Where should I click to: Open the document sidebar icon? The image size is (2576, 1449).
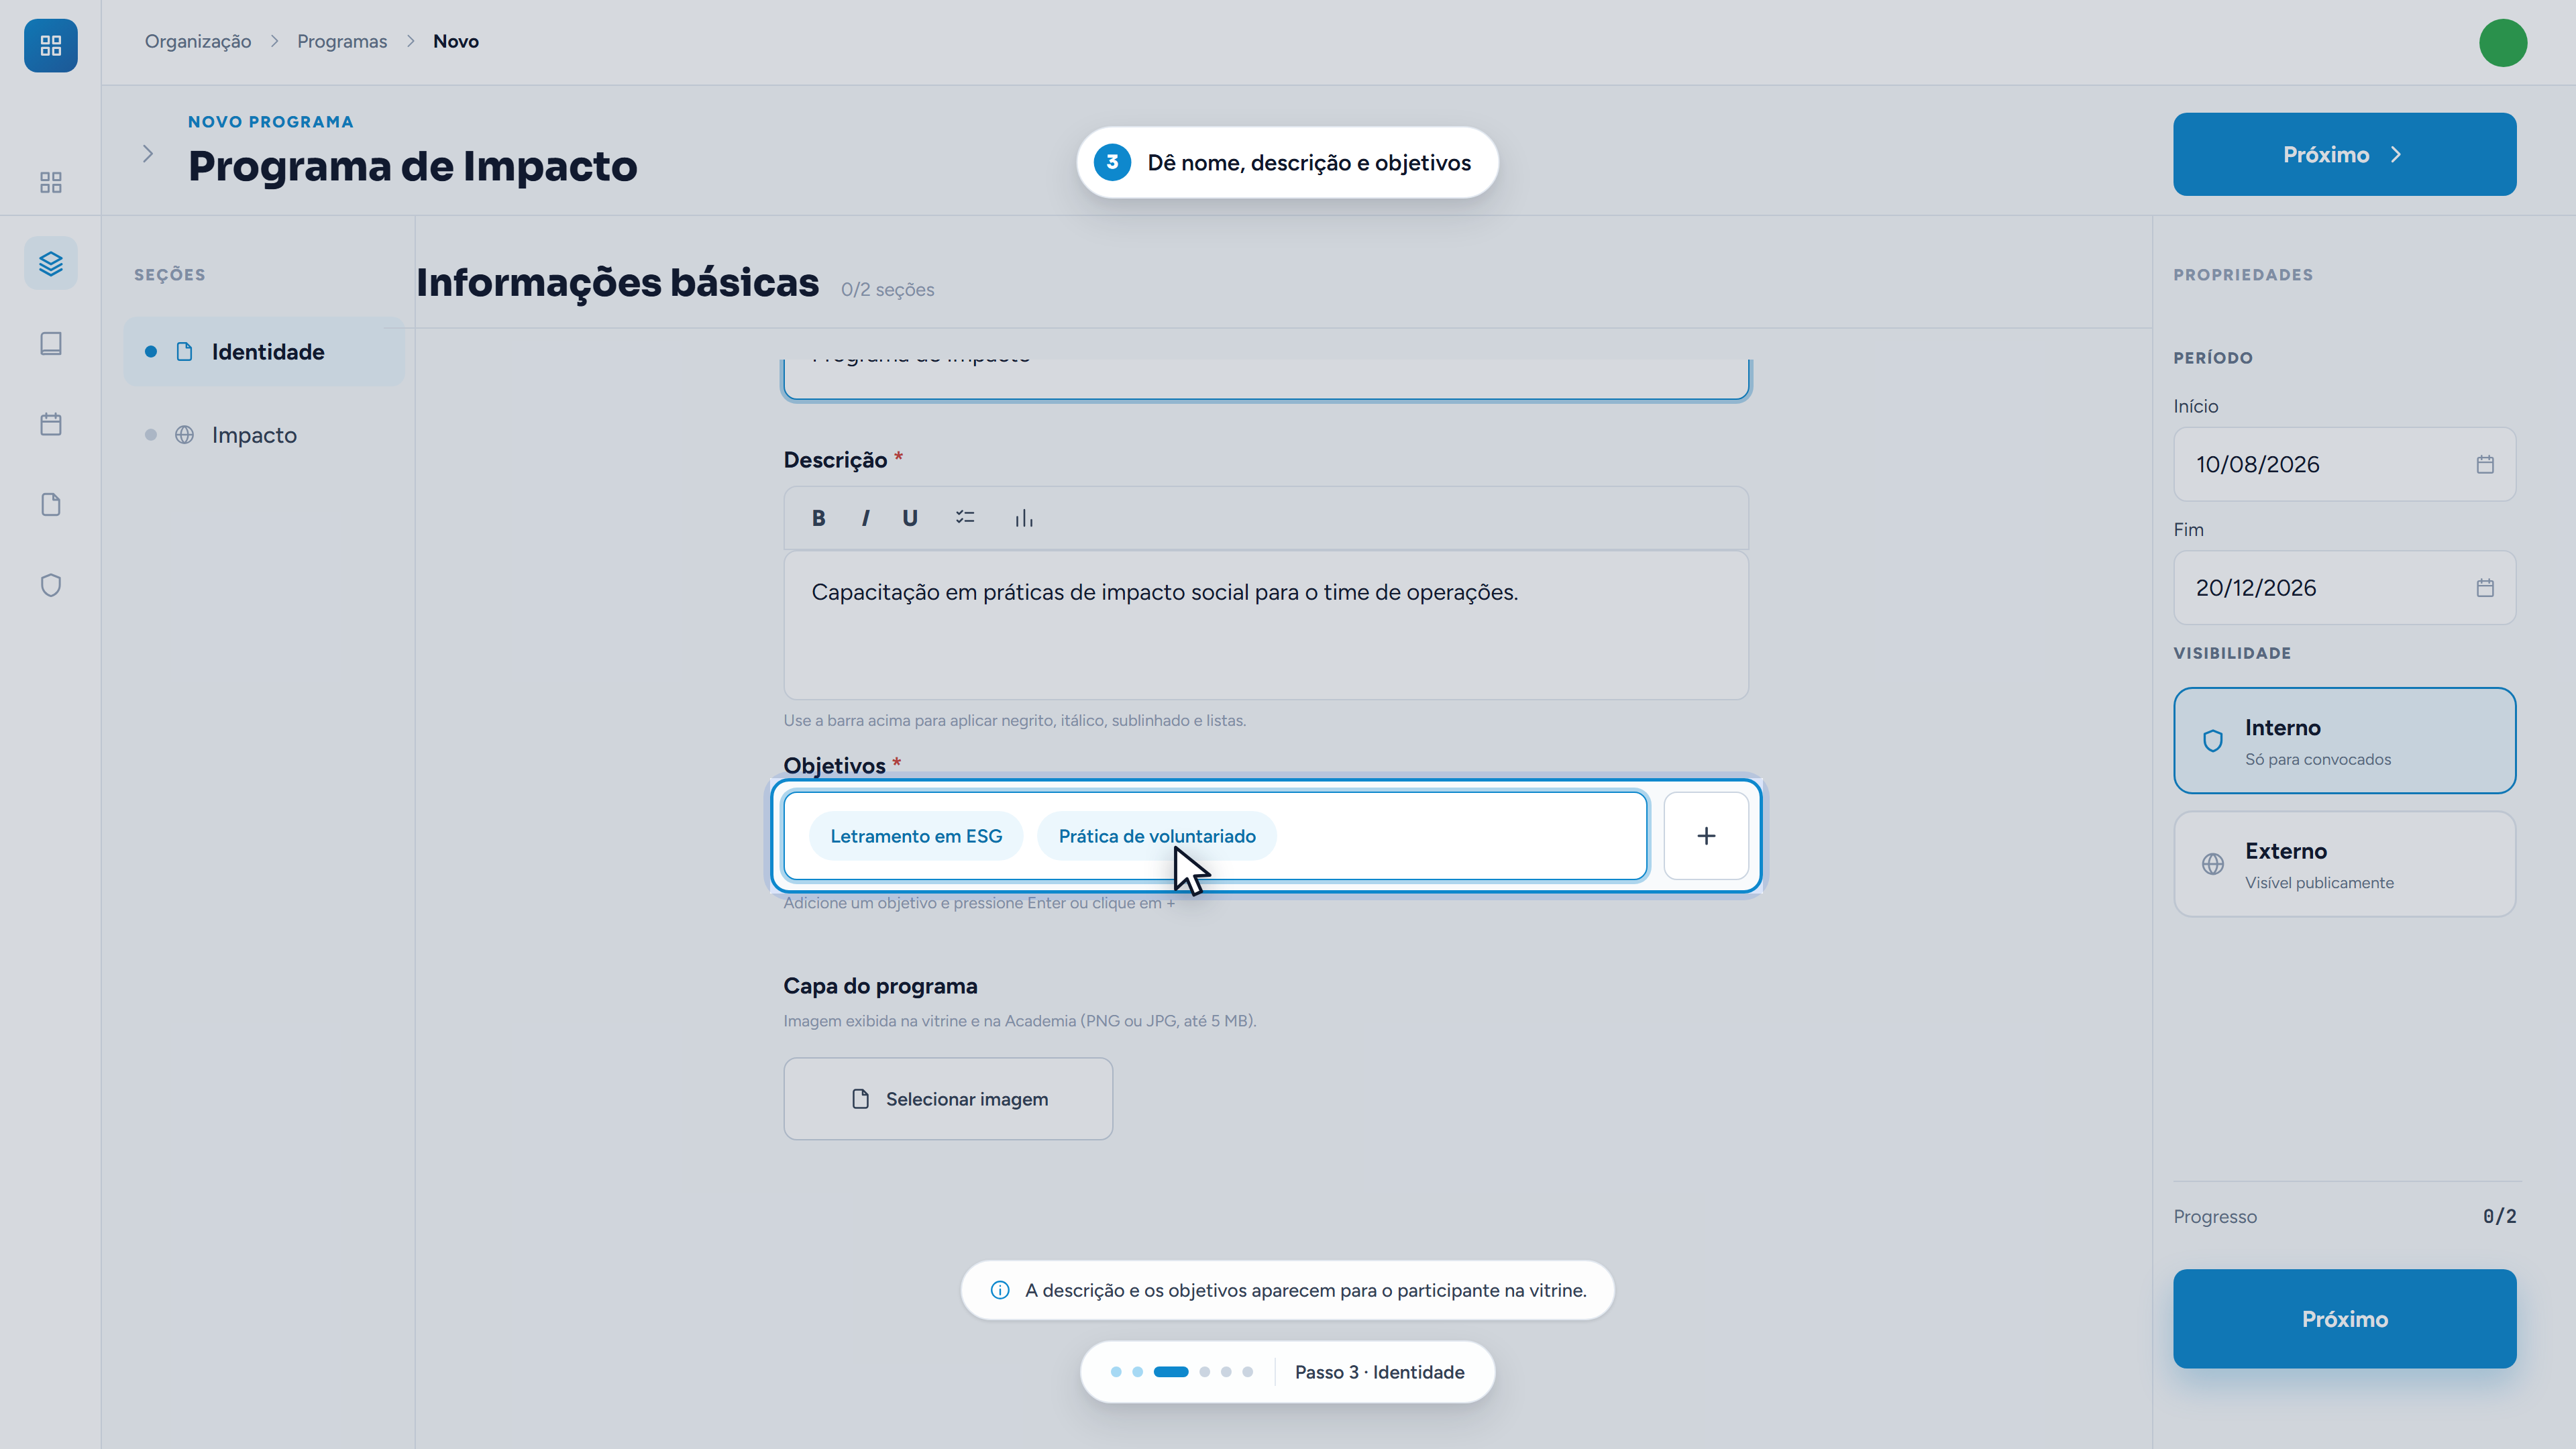pyautogui.click(x=51, y=505)
